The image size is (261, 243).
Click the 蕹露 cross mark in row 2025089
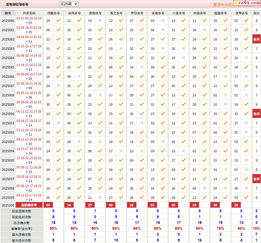tap(226, 104)
